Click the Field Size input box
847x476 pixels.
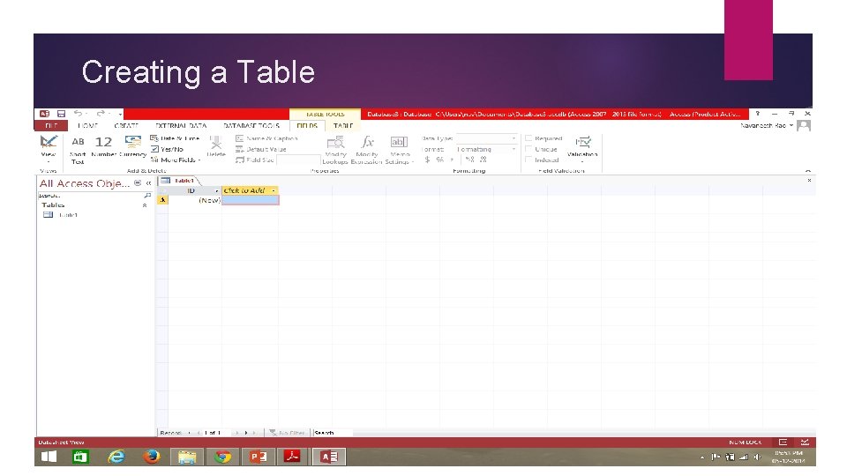(299, 160)
